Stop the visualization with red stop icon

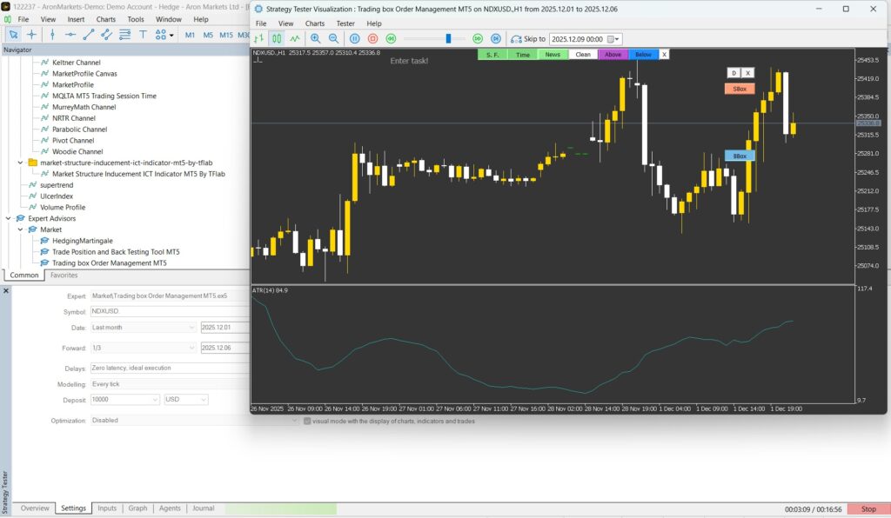point(372,38)
